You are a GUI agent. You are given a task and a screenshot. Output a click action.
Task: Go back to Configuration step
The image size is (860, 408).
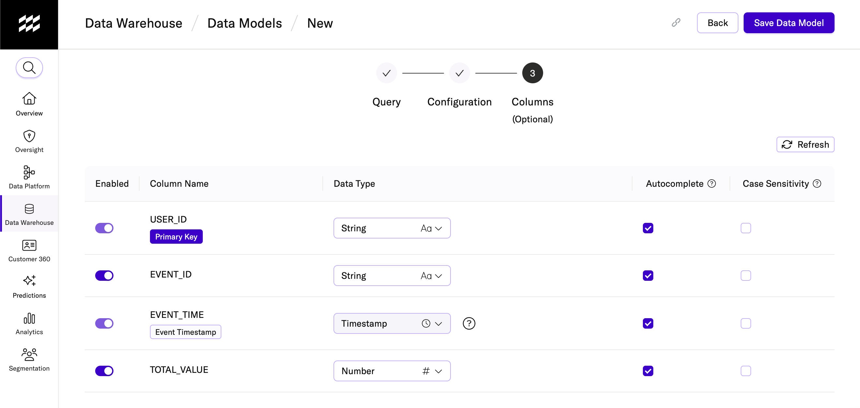tap(459, 73)
